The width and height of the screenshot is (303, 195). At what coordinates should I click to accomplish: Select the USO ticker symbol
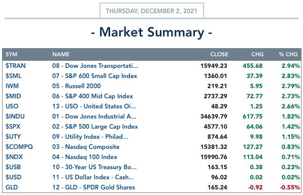12,106
